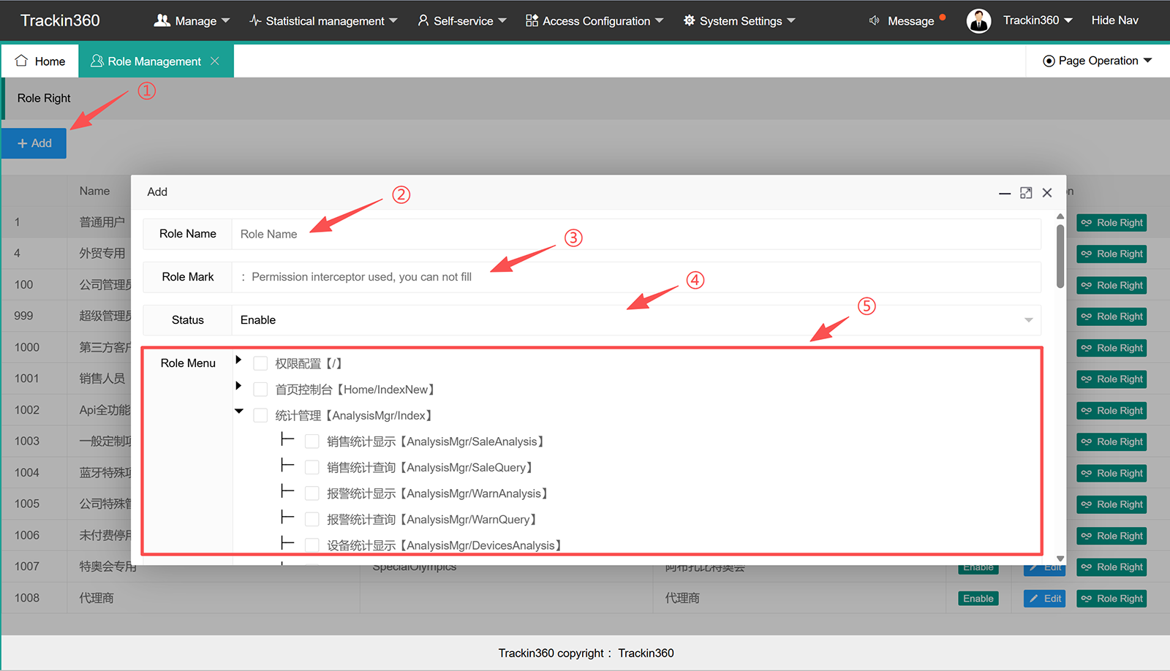
Task: Expand the 权限配置 tree node arrow
Action: coord(238,360)
